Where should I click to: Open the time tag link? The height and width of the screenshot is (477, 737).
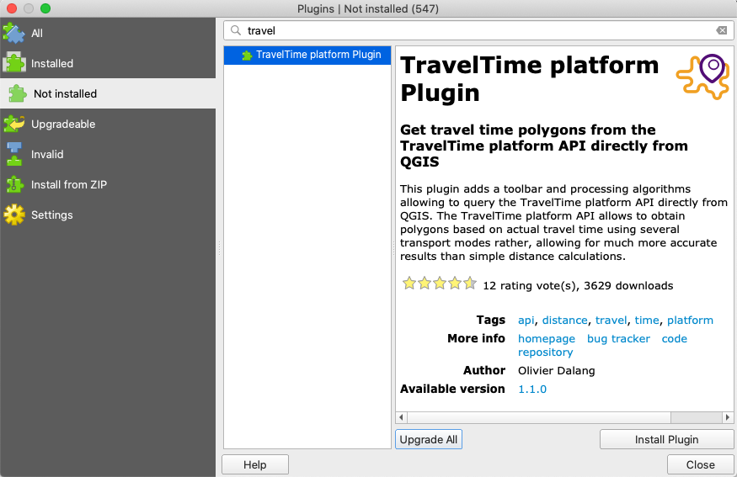(647, 321)
